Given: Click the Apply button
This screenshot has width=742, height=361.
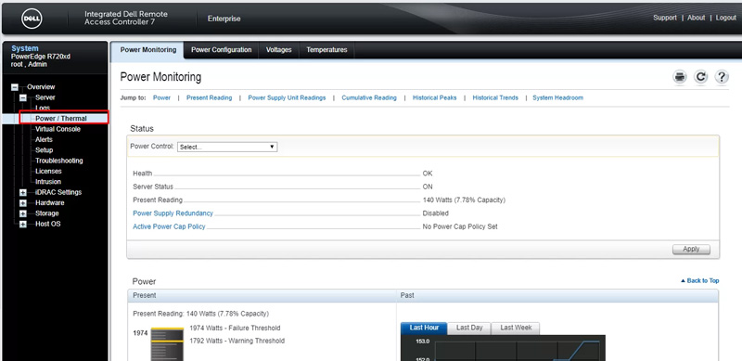Looking at the screenshot, I should 691,250.
